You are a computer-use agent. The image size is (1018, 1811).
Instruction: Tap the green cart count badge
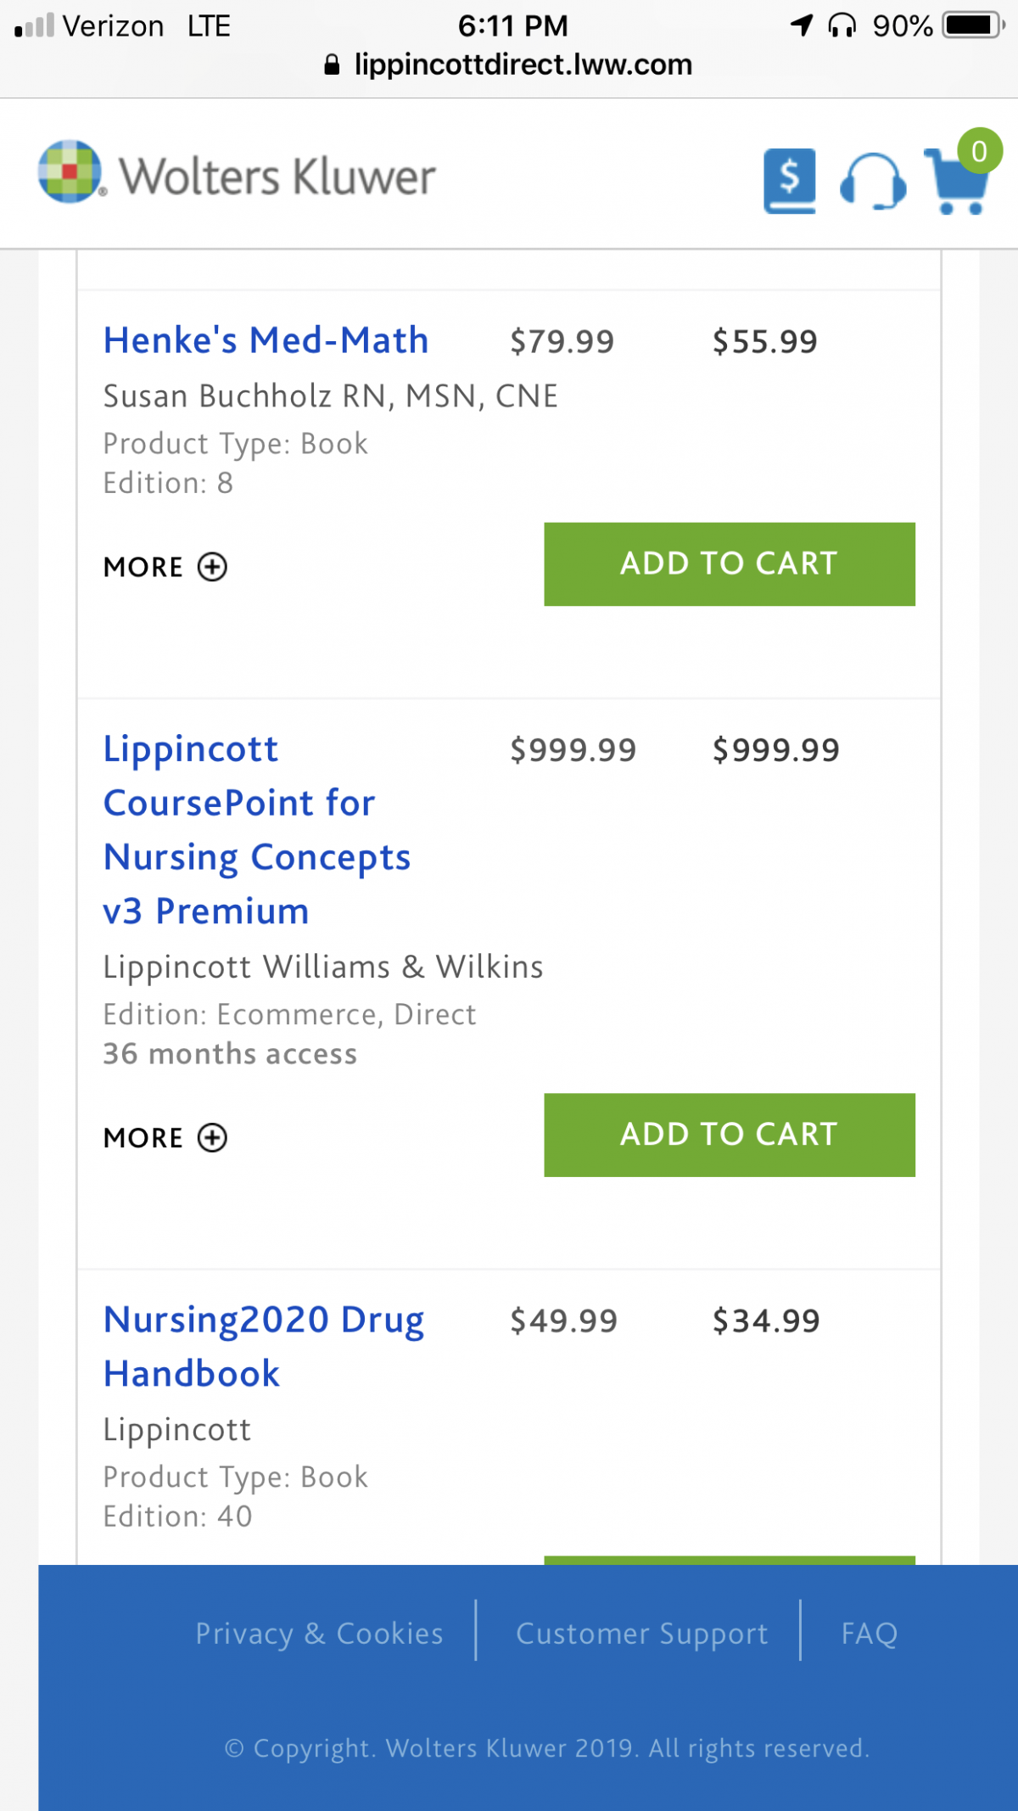(980, 151)
